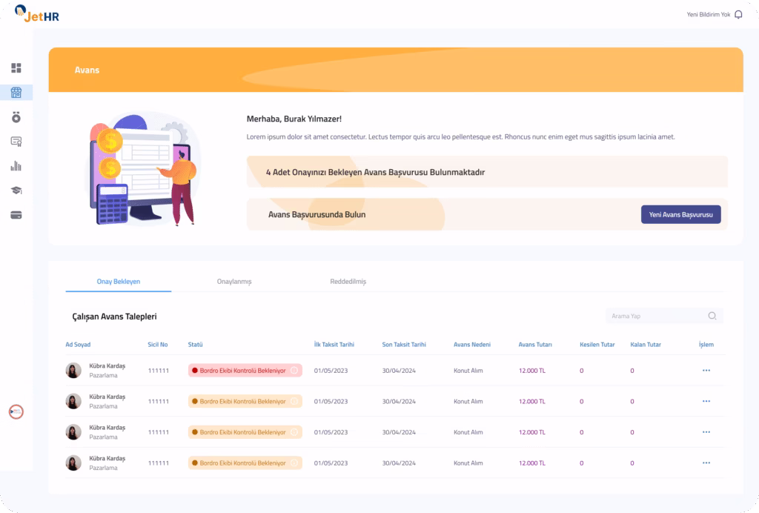Open the dashboard grid icon in sidebar

coord(16,67)
